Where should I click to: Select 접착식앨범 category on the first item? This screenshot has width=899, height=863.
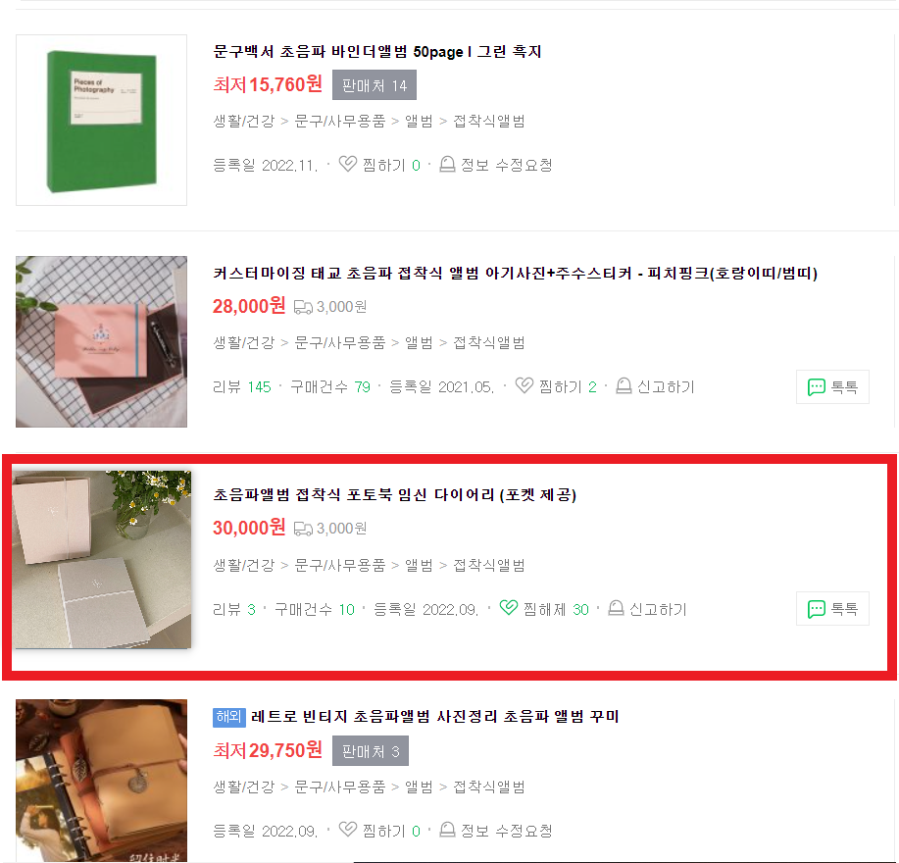(x=489, y=121)
